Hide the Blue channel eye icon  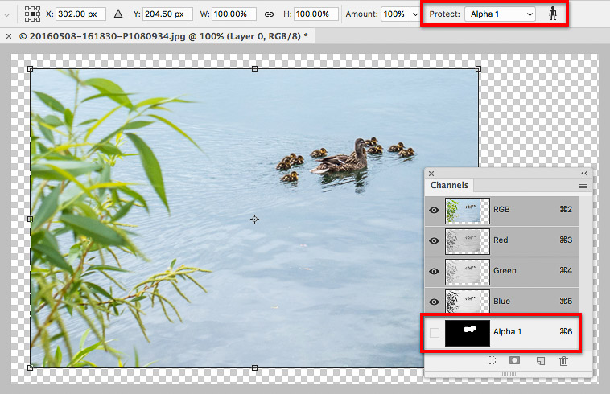coord(434,302)
